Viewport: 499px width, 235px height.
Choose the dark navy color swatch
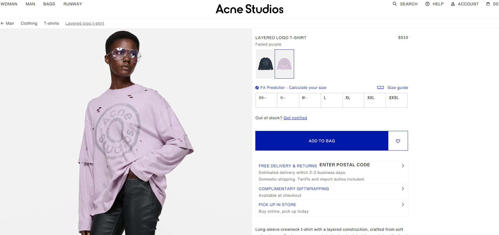(x=265, y=64)
